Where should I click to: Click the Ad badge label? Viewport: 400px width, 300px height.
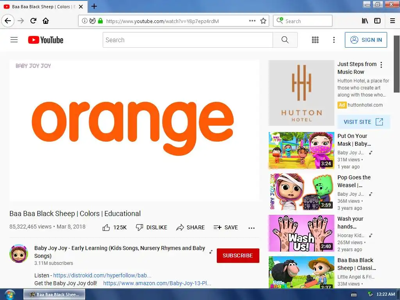coord(342,105)
